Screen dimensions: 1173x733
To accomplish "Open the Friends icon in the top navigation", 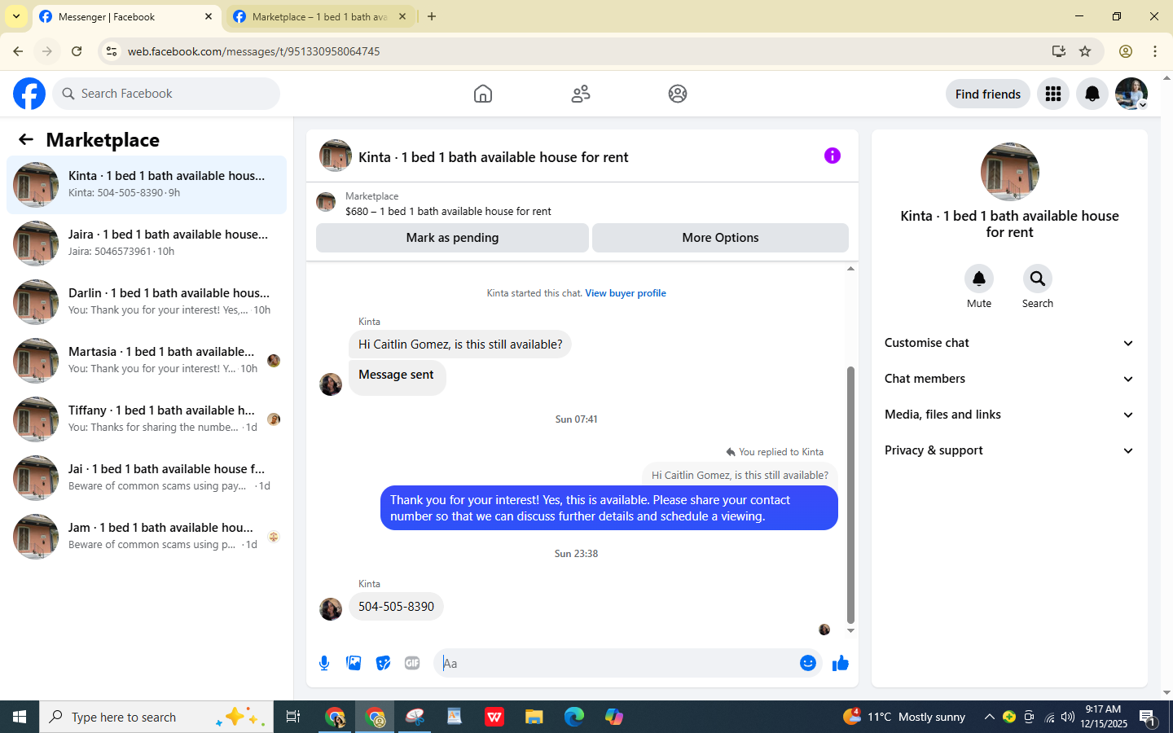I will coord(581,94).
